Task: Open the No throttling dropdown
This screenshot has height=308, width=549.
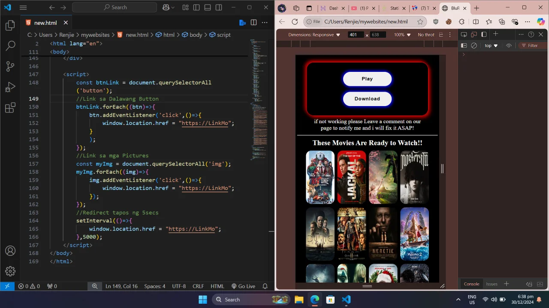Action: point(426,35)
